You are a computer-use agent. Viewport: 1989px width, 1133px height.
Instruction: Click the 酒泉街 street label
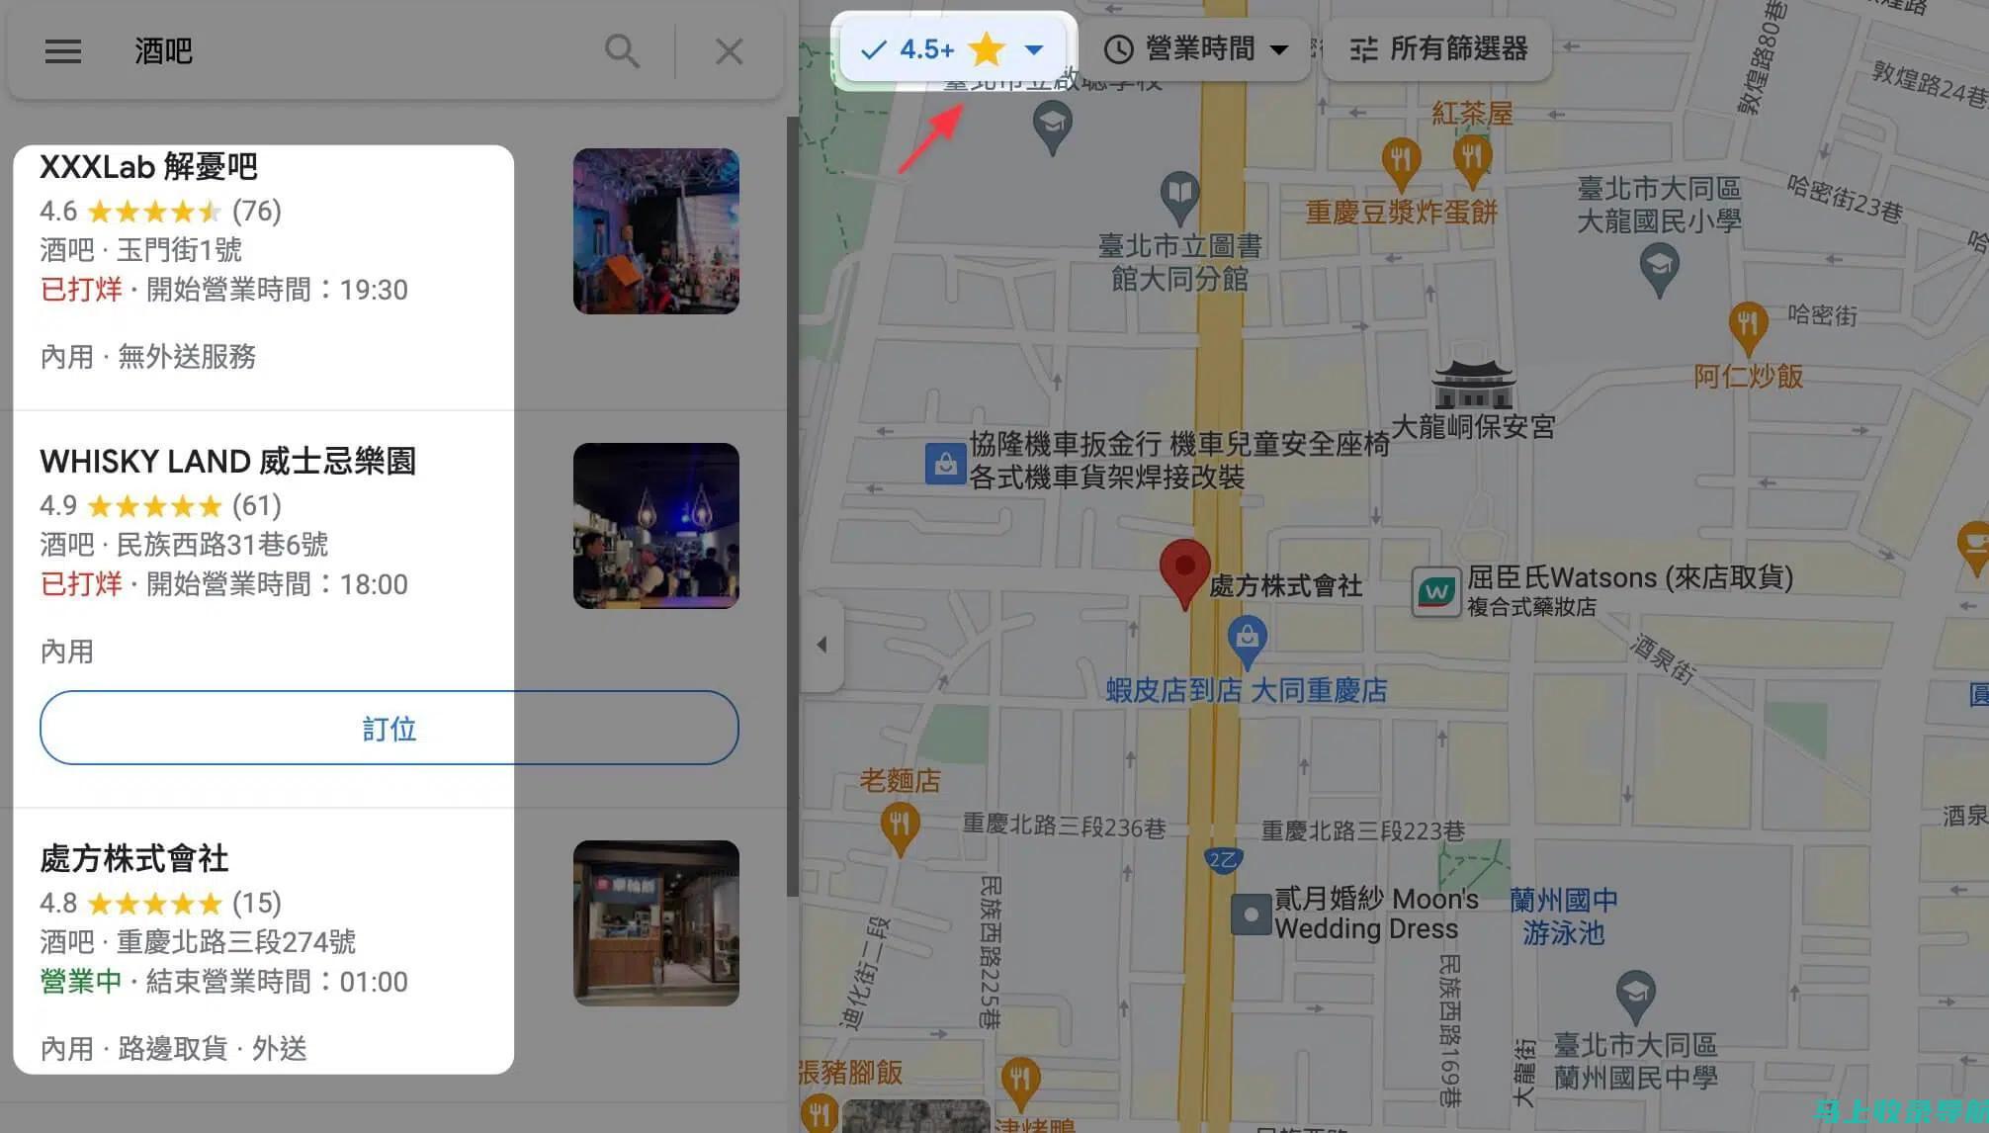coord(1663,659)
